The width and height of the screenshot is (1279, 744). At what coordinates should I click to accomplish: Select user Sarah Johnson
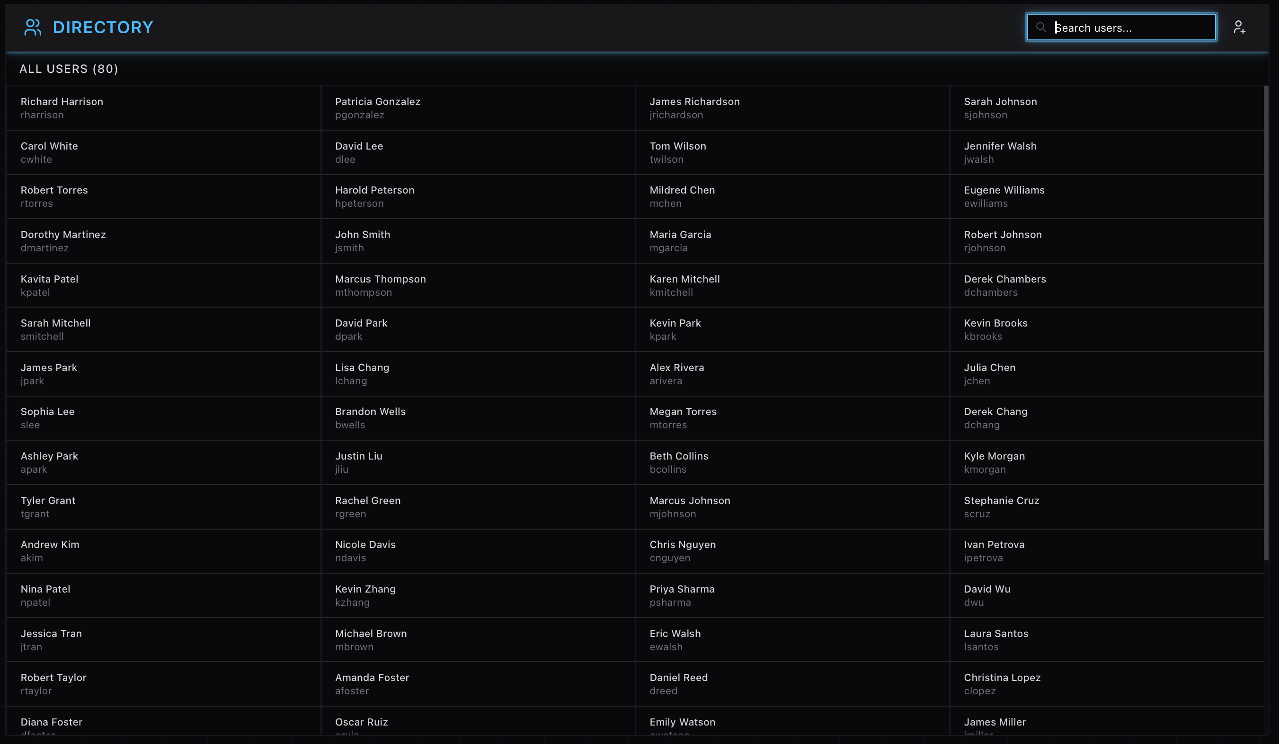click(1106, 108)
